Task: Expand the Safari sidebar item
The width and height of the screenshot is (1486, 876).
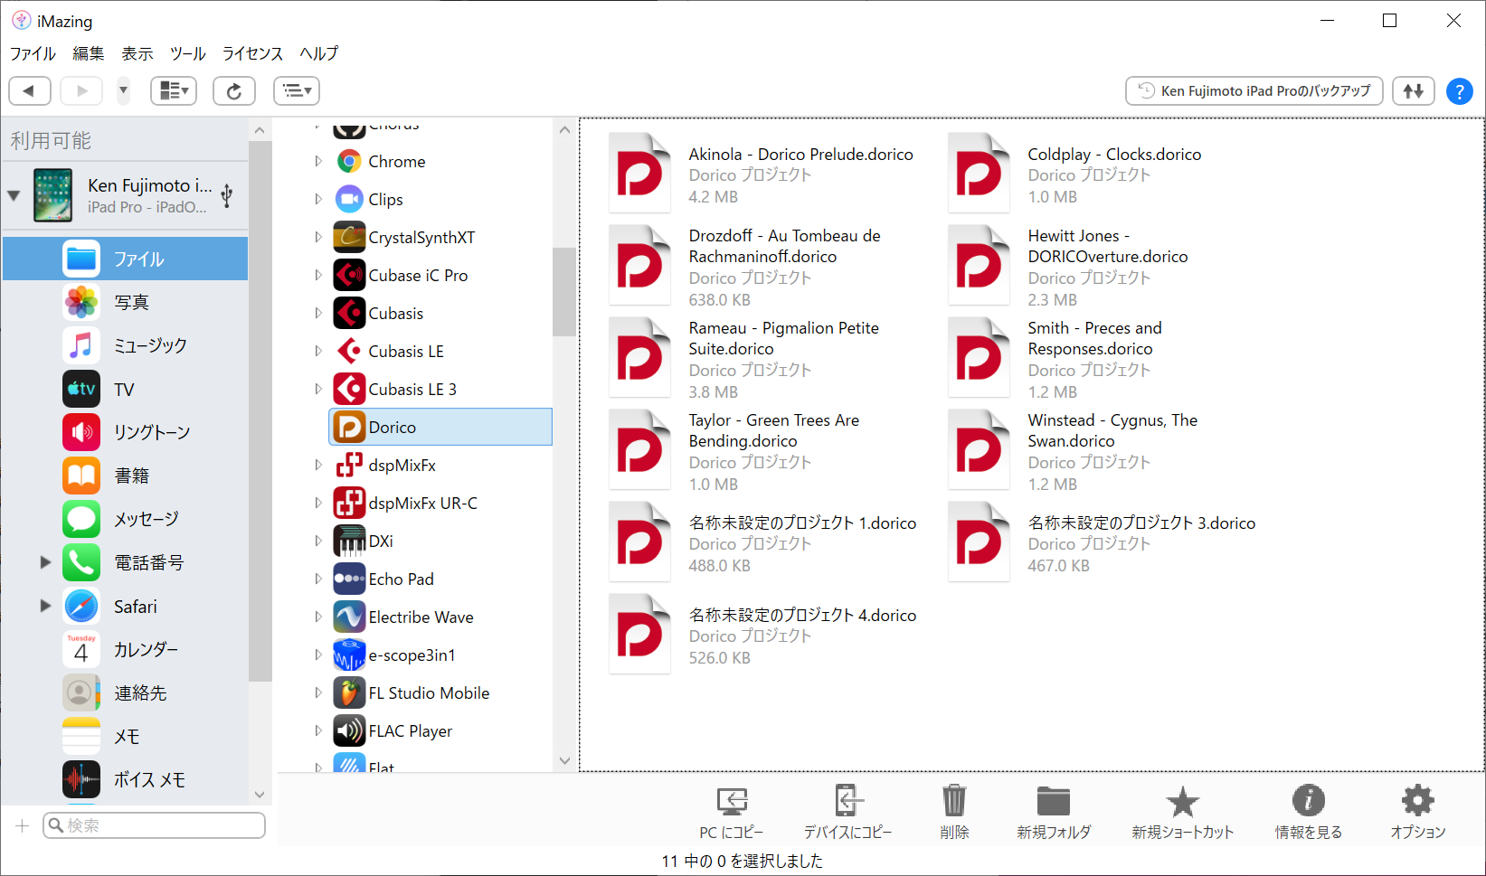Action: pyautogui.click(x=45, y=606)
